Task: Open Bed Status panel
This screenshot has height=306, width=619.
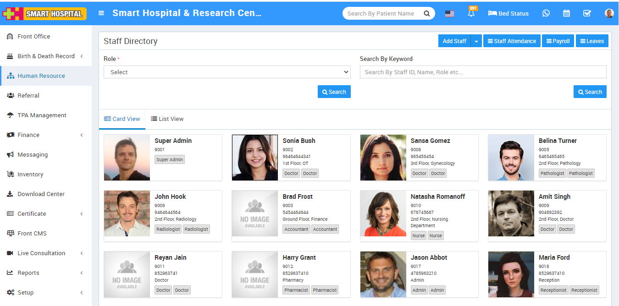Action: click(x=508, y=13)
